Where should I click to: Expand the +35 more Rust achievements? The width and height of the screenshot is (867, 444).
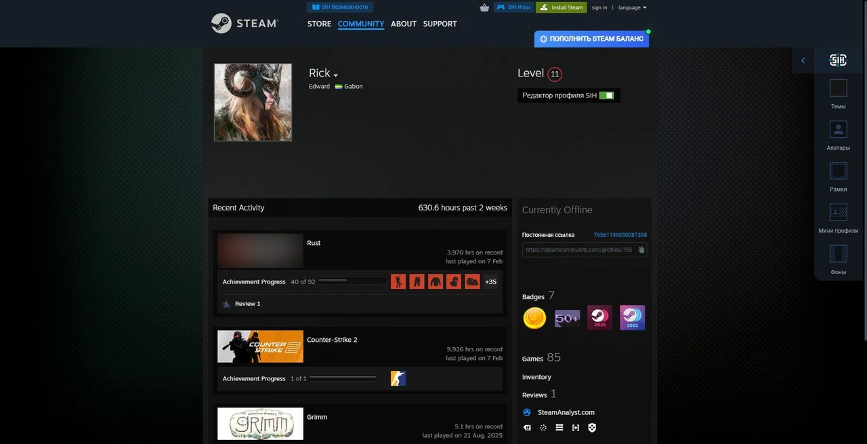click(490, 282)
